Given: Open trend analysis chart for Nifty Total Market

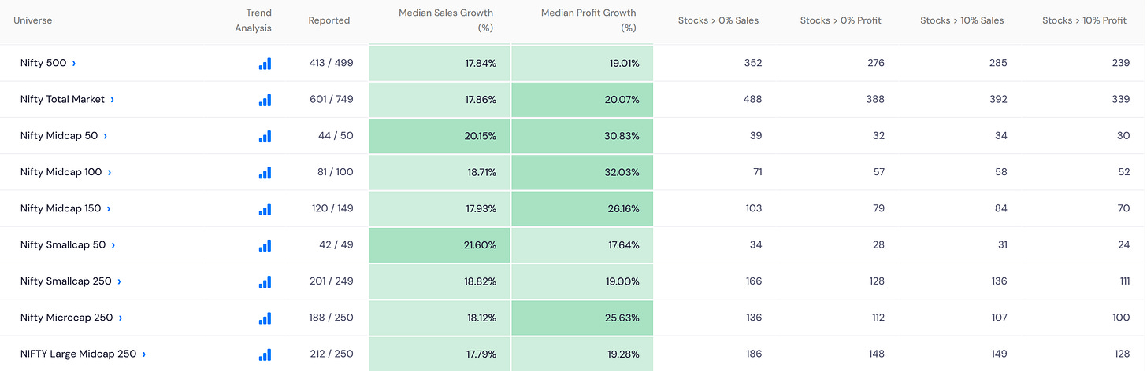Looking at the screenshot, I should coord(265,100).
